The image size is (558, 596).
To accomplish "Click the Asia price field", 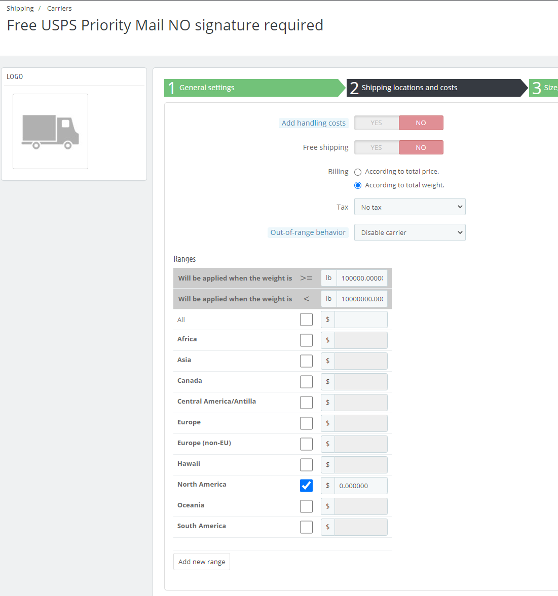I will (x=361, y=361).
